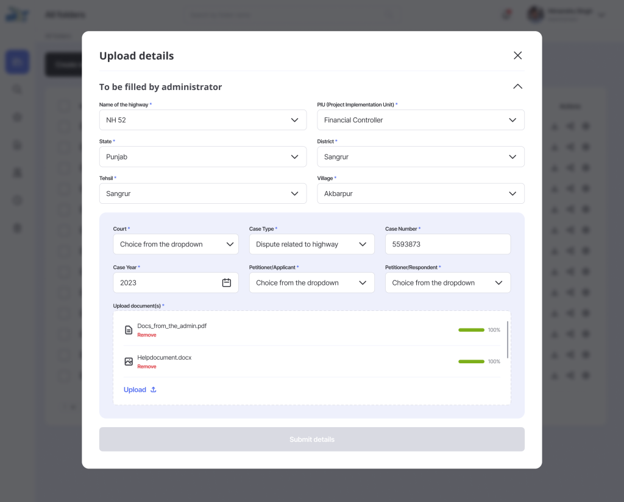The image size is (624, 502).
Task: Close the Upload details dialog
Action: pyautogui.click(x=517, y=55)
